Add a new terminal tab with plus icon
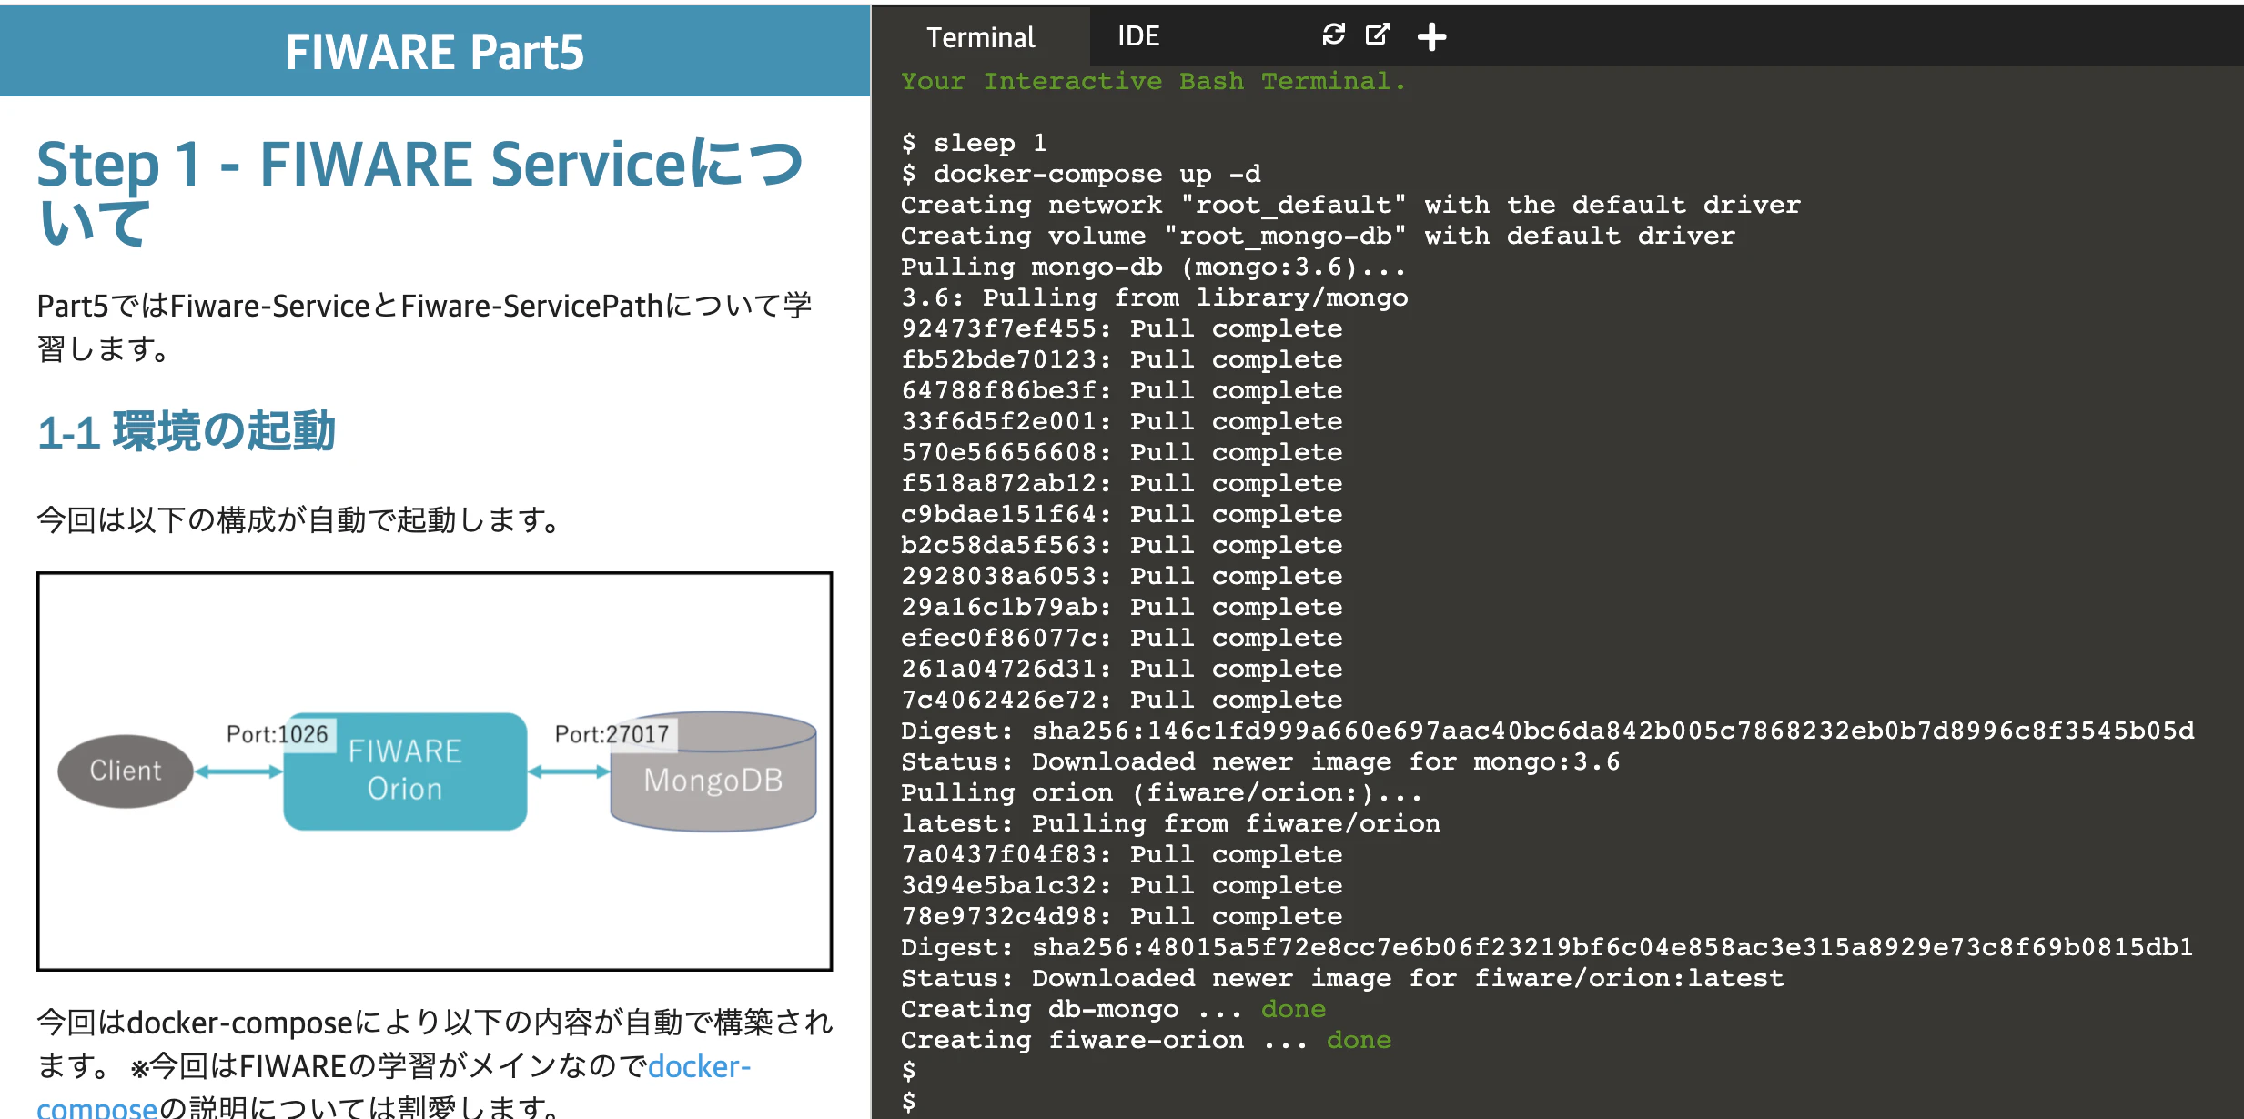The image size is (2244, 1119). point(1431,36)
